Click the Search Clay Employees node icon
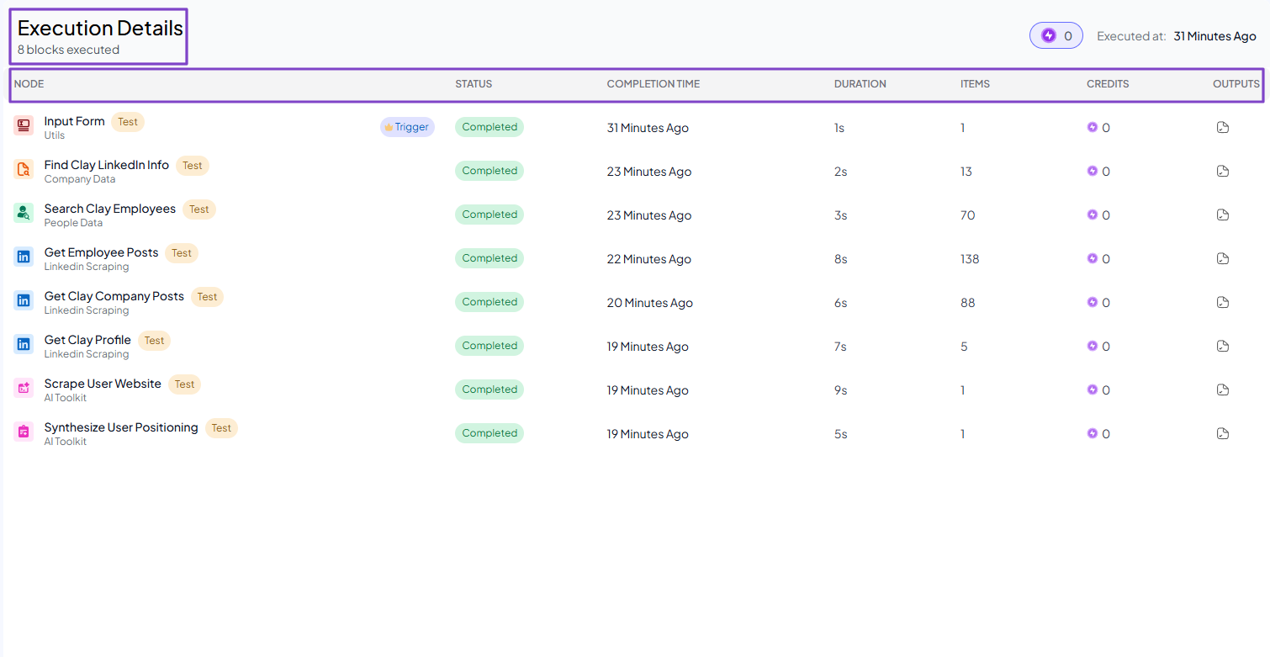The image size is (1270, 657). [x=24, y=213]
